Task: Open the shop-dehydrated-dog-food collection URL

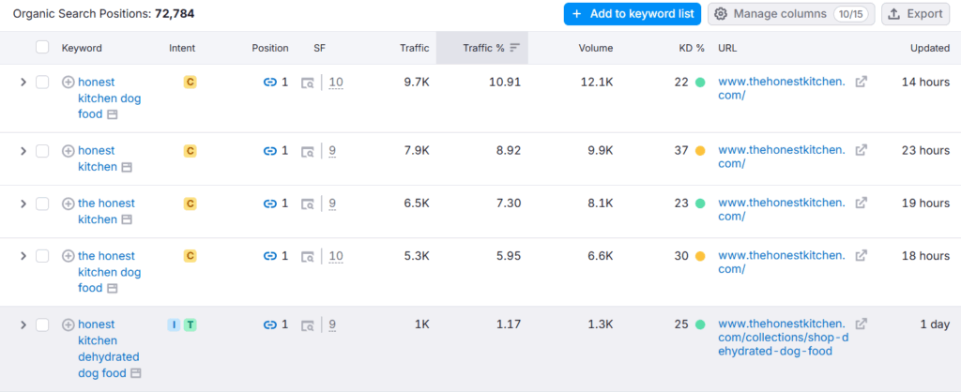Action: pyautogui.click(x=783, y=338)
